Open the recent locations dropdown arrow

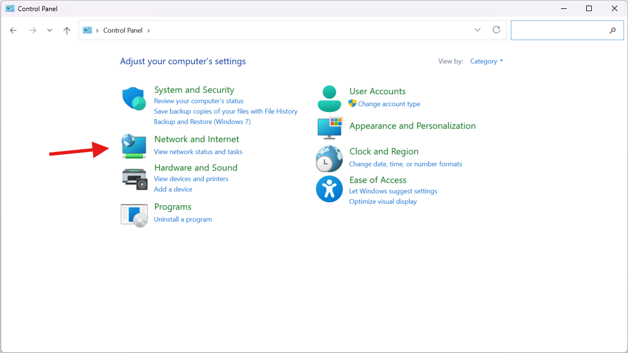[49, 31]
